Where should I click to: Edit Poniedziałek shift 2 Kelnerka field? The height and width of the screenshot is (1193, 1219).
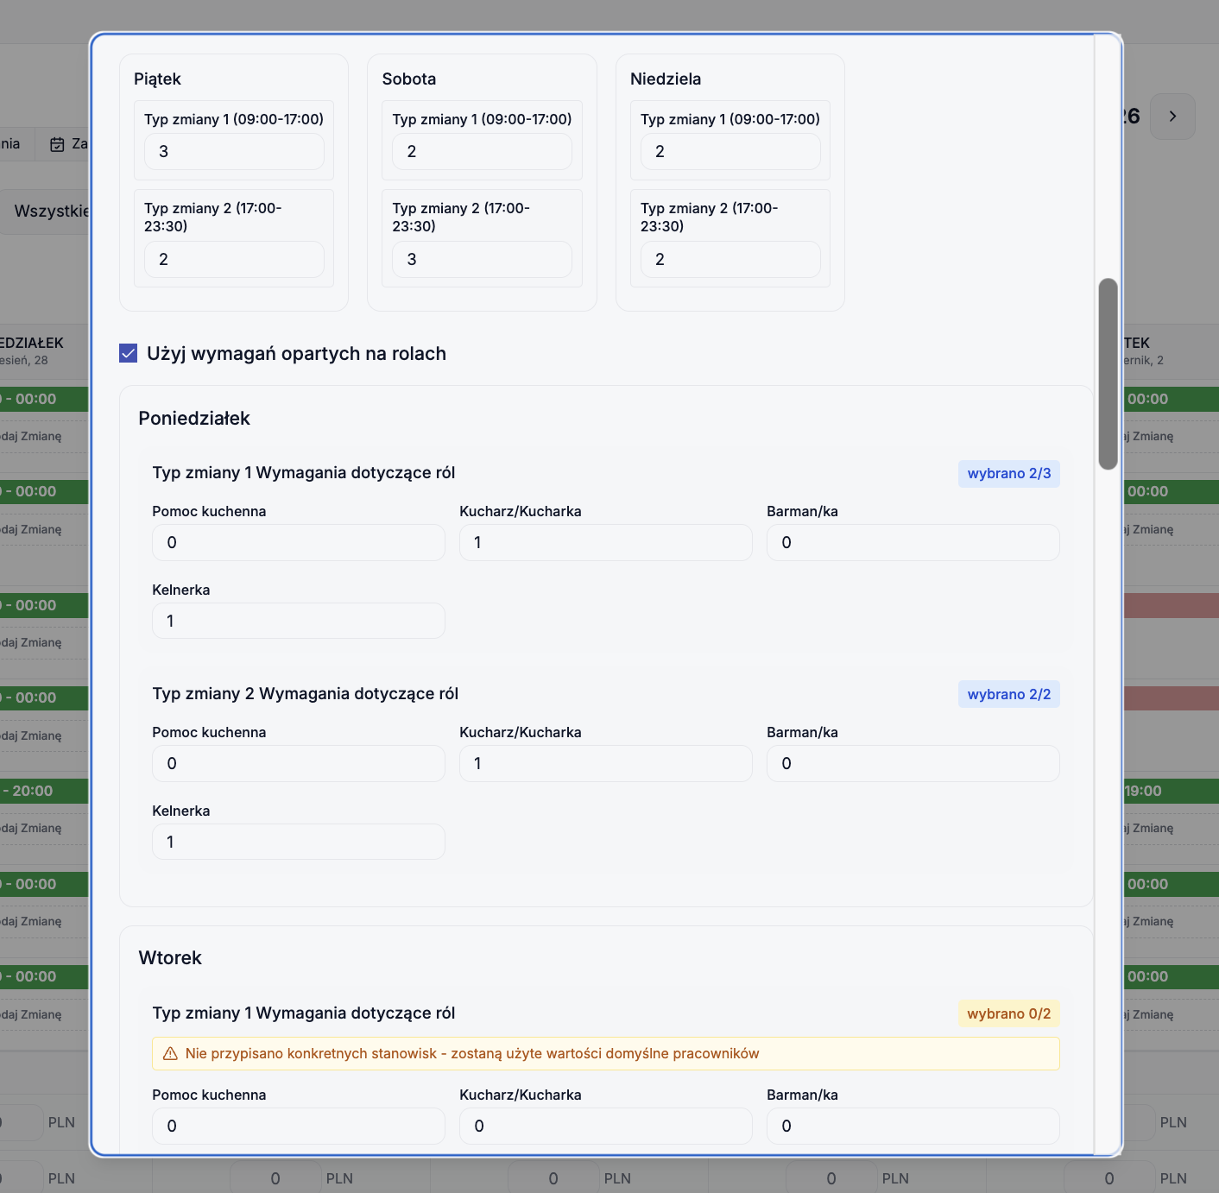[x=299, y=842]
